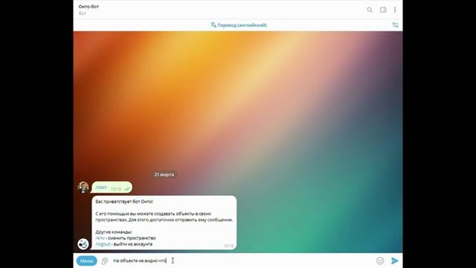476x268 pixels.
Task: Send the message with the arrow icon
Action: (x=395, y=261)
